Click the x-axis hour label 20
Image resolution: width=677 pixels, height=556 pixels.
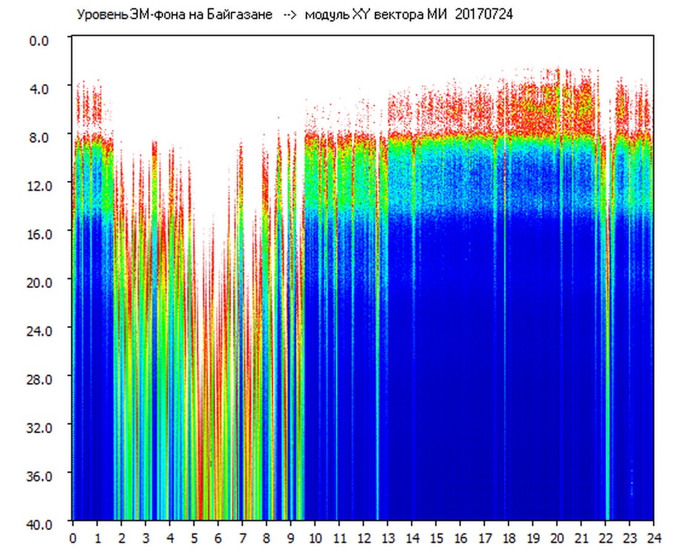[557, 538]
